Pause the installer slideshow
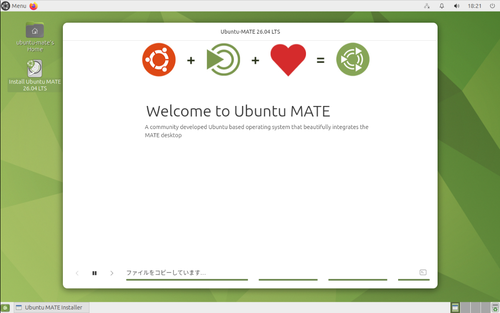Screen dimensions: 500x313 pos(94,273)
